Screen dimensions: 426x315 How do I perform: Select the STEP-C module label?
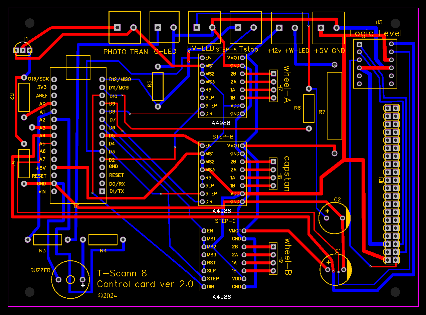(x=225, y=221)
